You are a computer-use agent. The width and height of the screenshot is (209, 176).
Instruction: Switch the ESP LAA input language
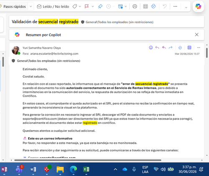pyautogui.click(x=145, y=169)
